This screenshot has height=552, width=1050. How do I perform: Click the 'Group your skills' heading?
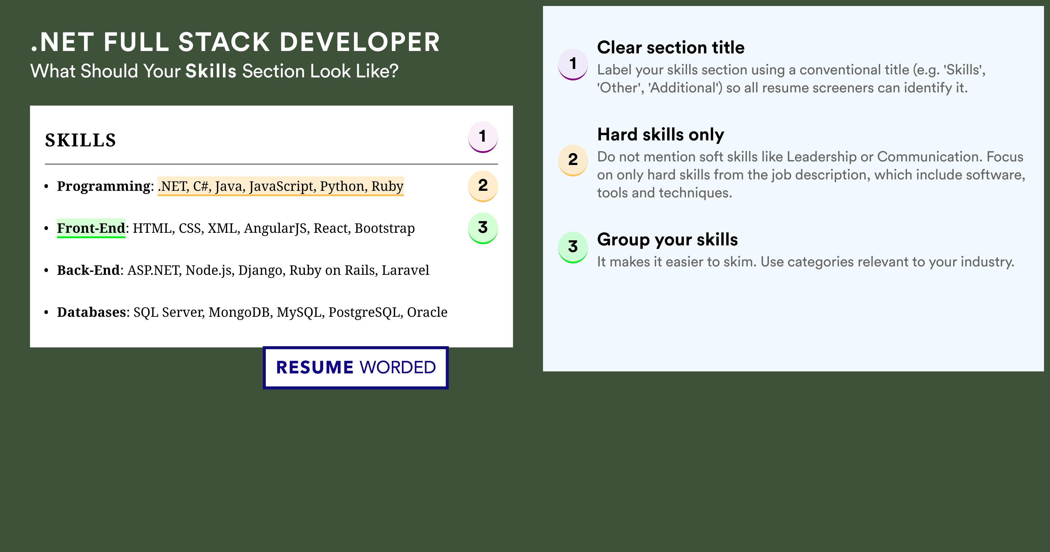point(668,240)
